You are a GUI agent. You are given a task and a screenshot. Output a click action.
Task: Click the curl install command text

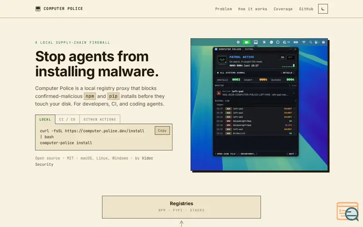[92, 134]
